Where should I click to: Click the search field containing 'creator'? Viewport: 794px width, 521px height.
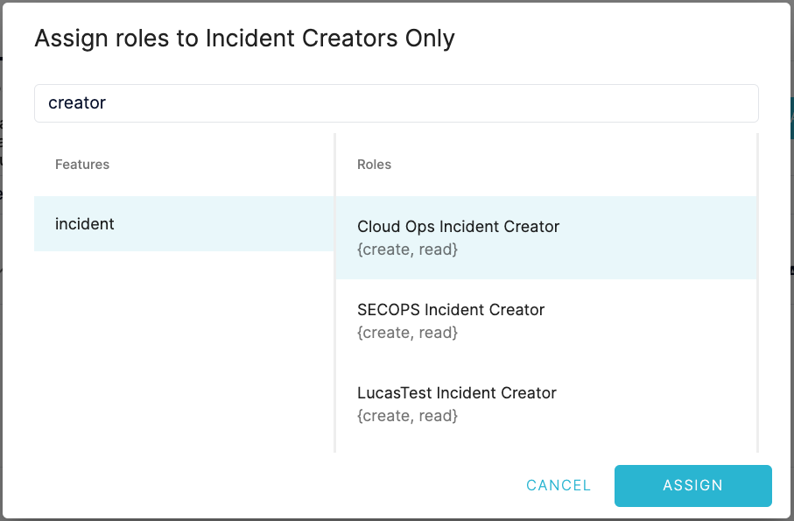396,103
